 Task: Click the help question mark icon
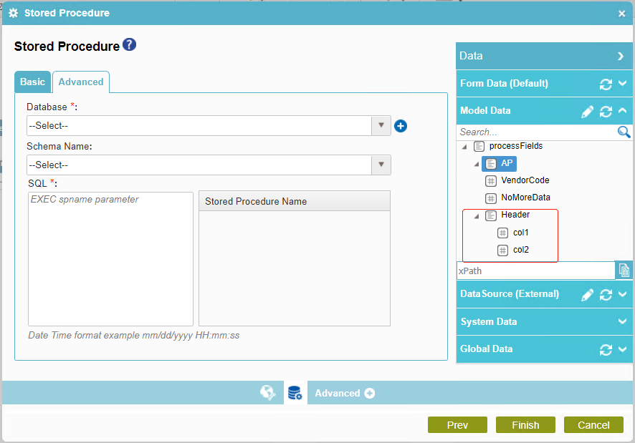129,45
